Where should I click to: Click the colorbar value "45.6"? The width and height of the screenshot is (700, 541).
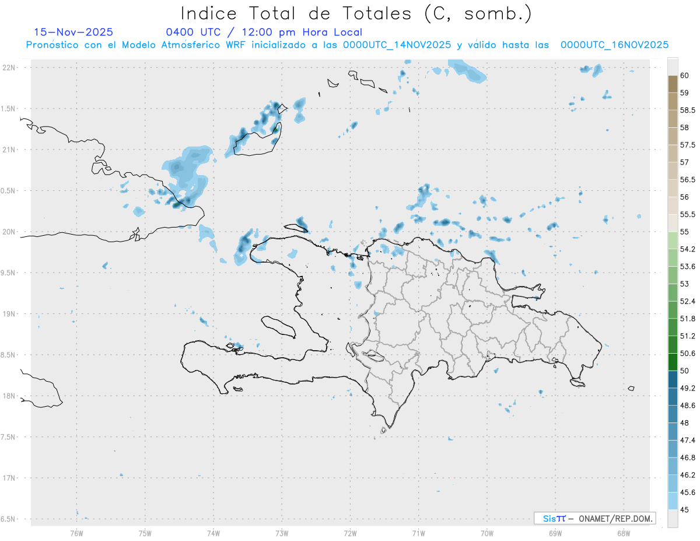[687, 493]
